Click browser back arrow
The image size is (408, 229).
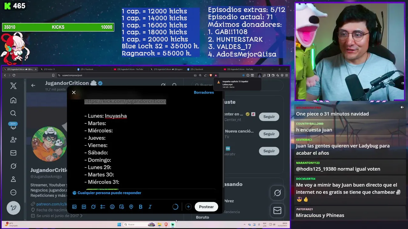coord(5,75)
